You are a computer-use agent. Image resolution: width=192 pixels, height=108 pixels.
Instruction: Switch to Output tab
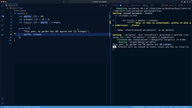coord(126,5)
